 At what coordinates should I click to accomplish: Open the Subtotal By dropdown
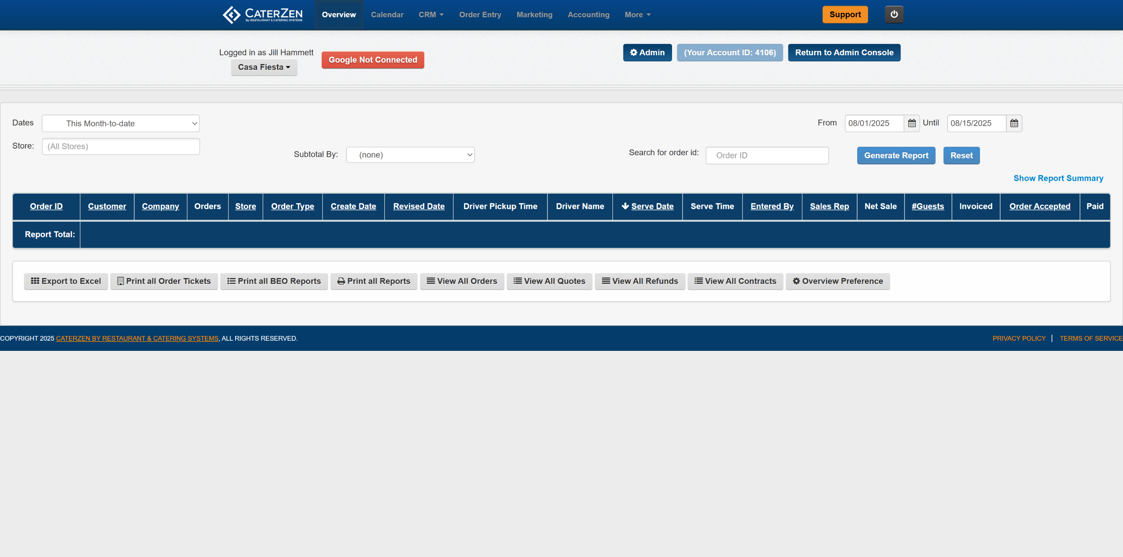pos(410,155)
